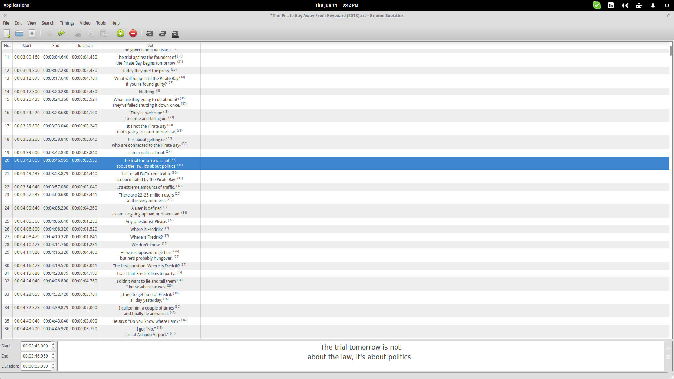This screenshot has height=379, width=674.
Task: Click in the subtitle text edit box
Action: click(x=361, y=356)
